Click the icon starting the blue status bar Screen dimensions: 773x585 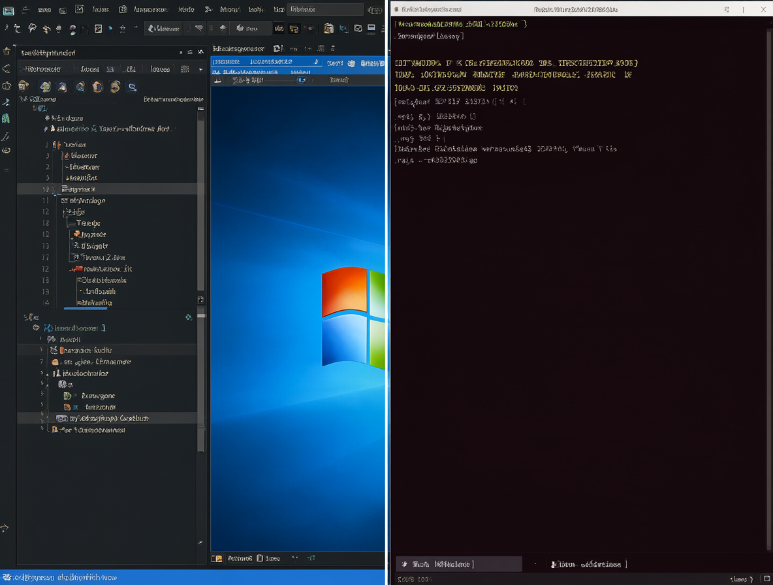click(x=7, y=577)
